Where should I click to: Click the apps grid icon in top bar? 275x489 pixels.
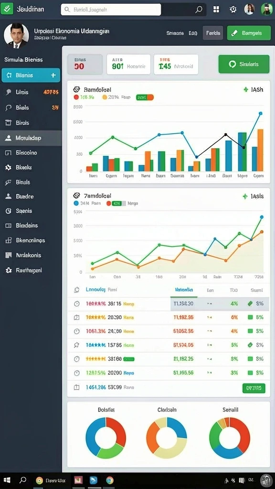click(x=216, y=10)
